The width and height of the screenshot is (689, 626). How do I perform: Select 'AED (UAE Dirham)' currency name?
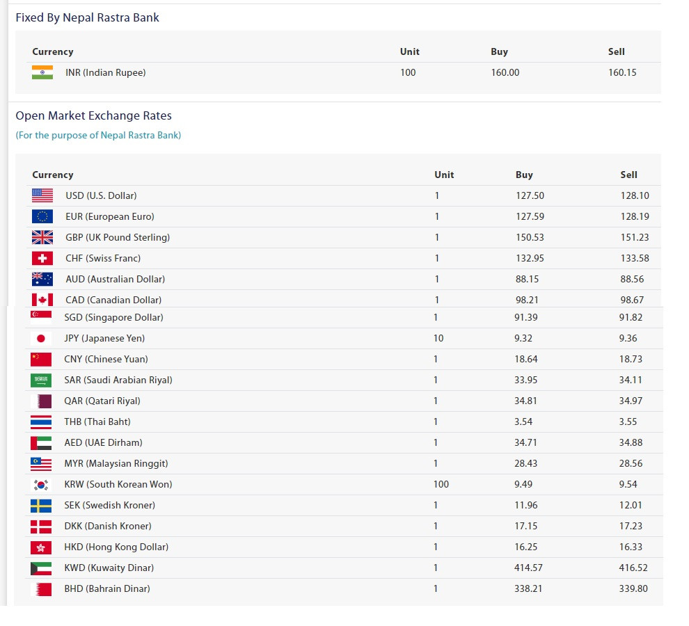pyautogui.click(x=103, y=443)
